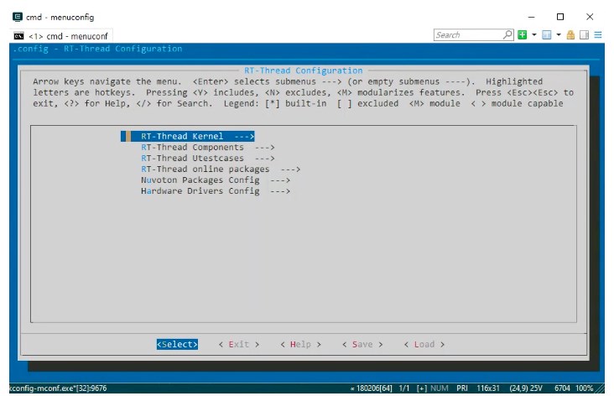Screen dimensions: 614x396
Task: Click the < Load > button
Action: (424, 344)
